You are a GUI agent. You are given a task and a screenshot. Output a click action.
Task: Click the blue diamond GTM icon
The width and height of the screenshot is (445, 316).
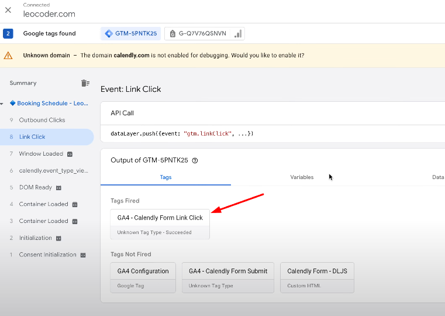click(x=109, y=33)
